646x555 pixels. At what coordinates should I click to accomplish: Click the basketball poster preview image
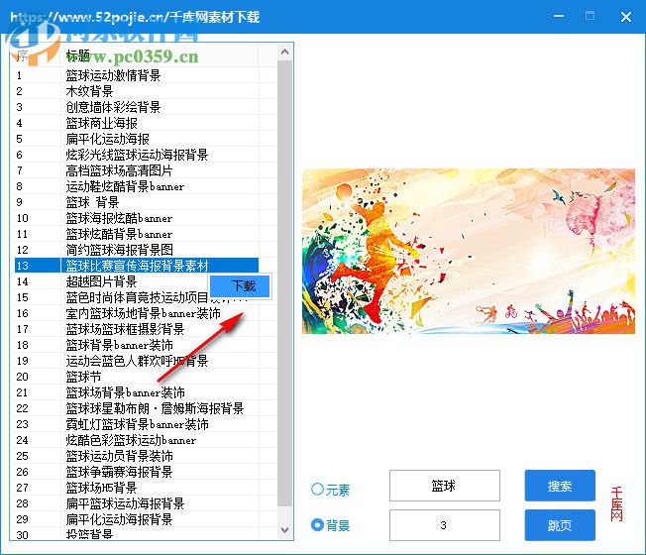pos(469,251)
